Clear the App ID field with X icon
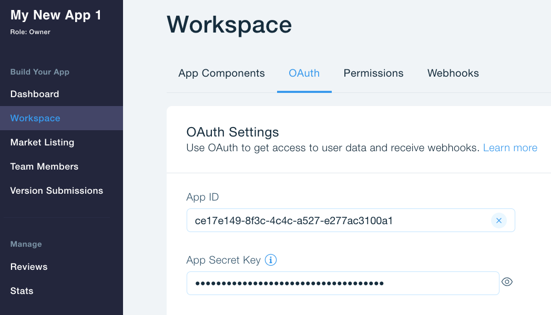551x315 pixels. pos(498,220)
